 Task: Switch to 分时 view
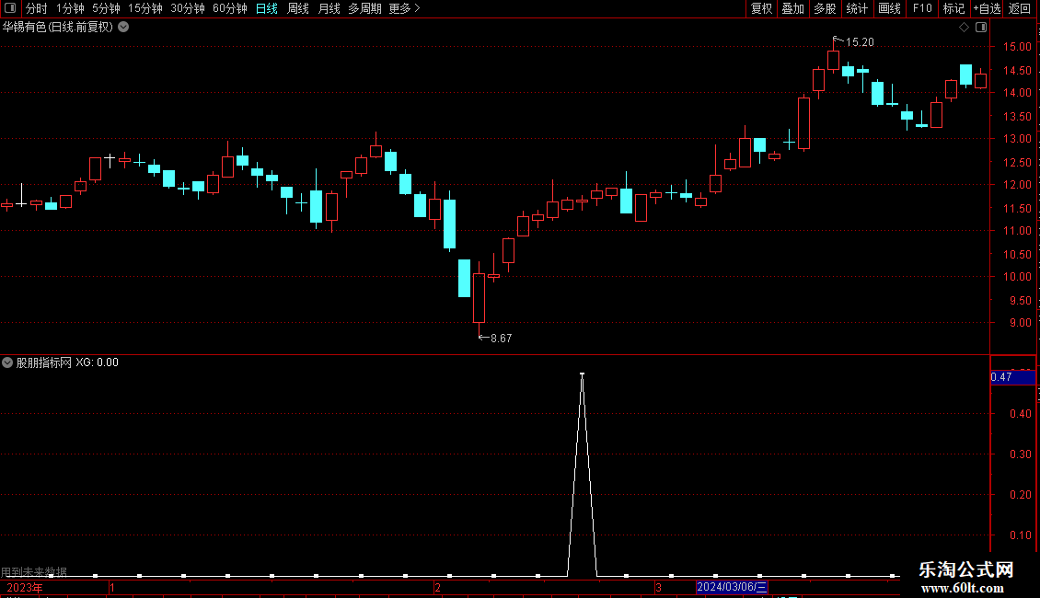click(36, 8)
